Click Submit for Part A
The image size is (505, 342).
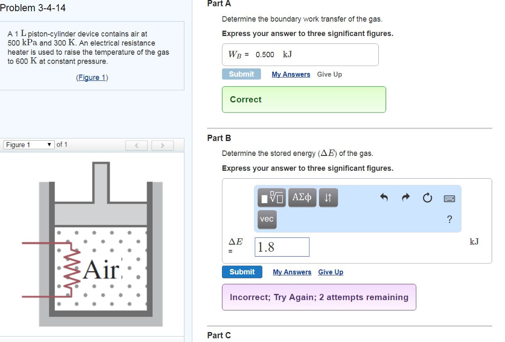(x=241, y=74)
